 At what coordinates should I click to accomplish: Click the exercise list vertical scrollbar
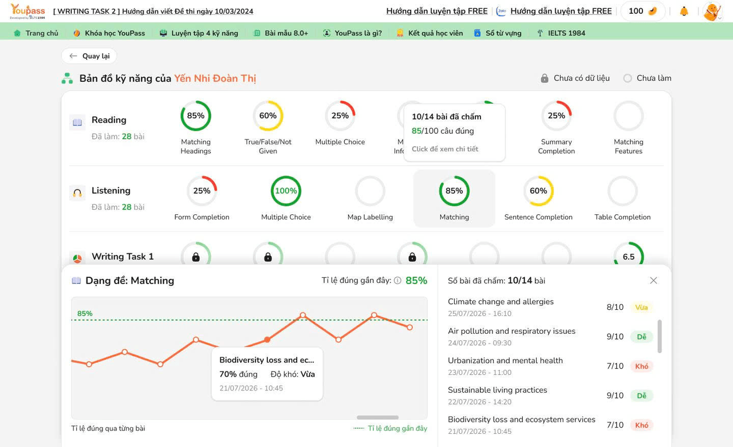coord(660,336)
